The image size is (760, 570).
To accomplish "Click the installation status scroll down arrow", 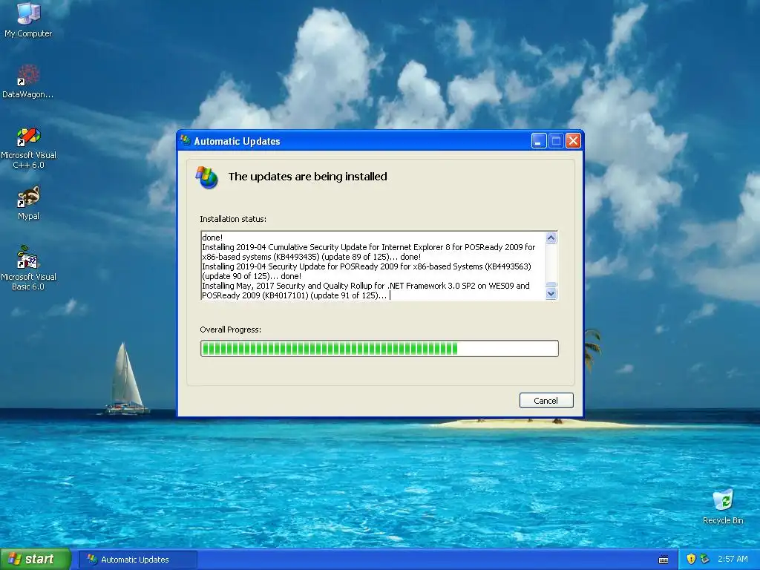I will tap(551, 294).
